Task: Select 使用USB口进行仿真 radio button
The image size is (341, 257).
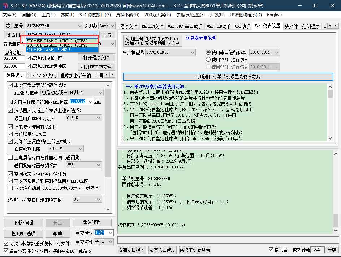Action: click(x=208, y=60)
